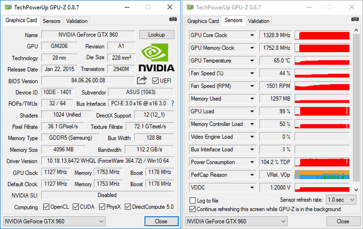Click the 104.2 % TDP value
Image resolution: width=363 pixels, height=229 pixels.
pos(276,162)
